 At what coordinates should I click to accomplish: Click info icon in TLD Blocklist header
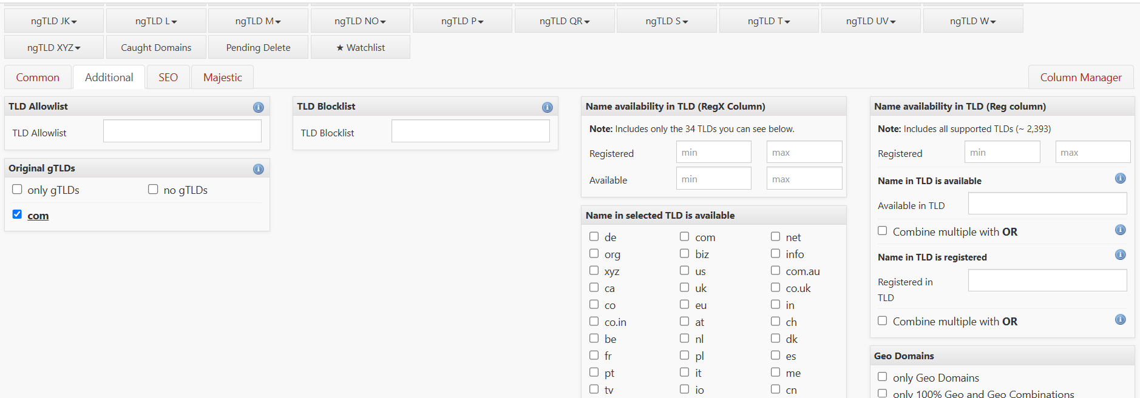(x=547, y=107)
